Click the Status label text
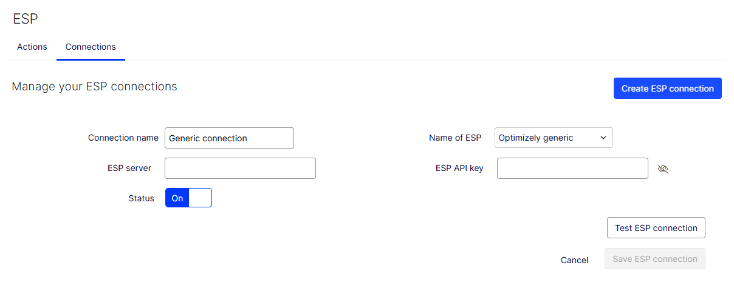This screenshot has height=288, width=734. point(141,198)
